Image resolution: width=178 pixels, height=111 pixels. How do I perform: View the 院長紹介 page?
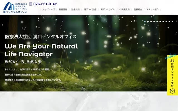138,9
